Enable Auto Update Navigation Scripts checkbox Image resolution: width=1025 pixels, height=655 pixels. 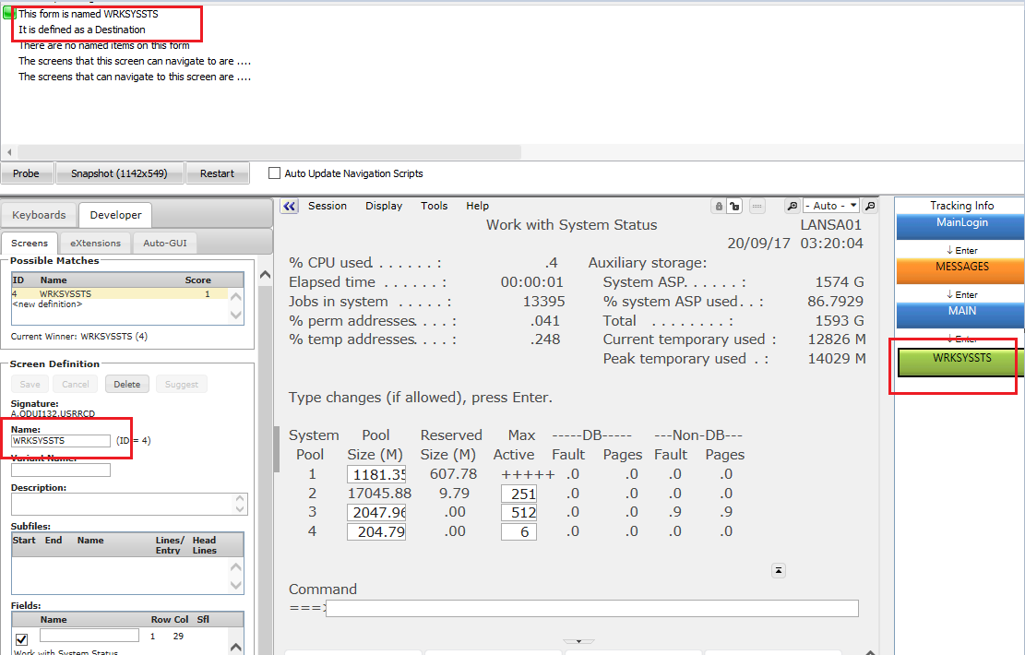point(274,173)
